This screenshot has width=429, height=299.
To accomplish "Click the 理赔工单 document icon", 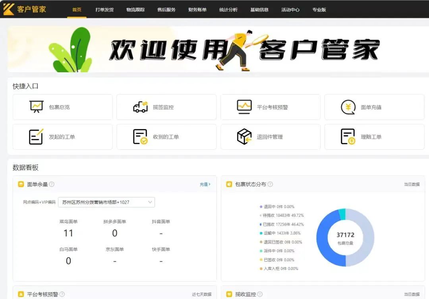I will point(348,137).
